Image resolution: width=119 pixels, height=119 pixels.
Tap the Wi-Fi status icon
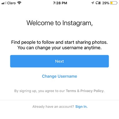(19, 3)
